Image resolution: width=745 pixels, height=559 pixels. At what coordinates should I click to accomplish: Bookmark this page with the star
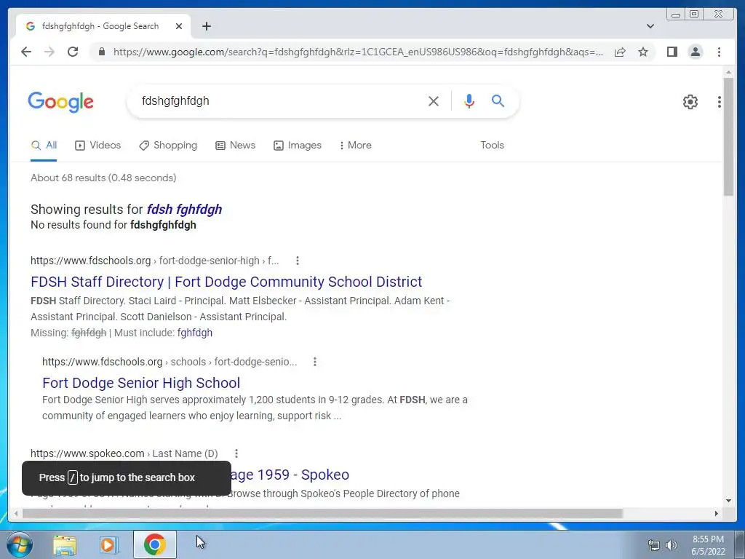(x=643, y=52)
